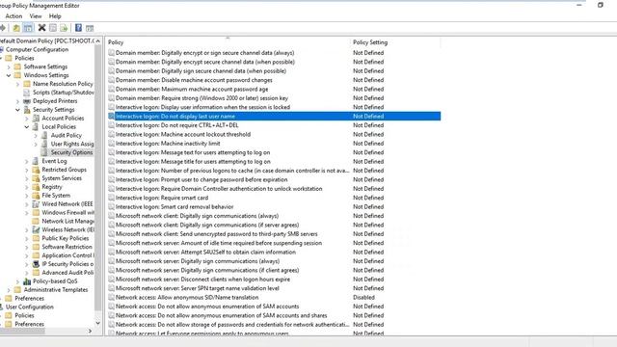This screenshot has width=617, height=347.
Task: Collapse the Security Settings tree node
Action: (17, 110)
